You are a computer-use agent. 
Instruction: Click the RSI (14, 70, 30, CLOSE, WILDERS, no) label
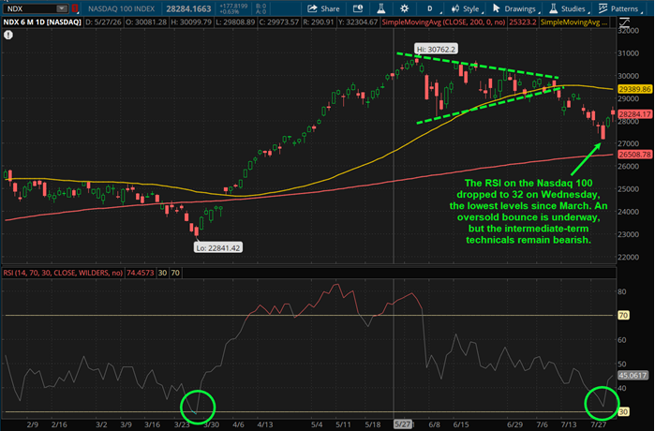63,273
